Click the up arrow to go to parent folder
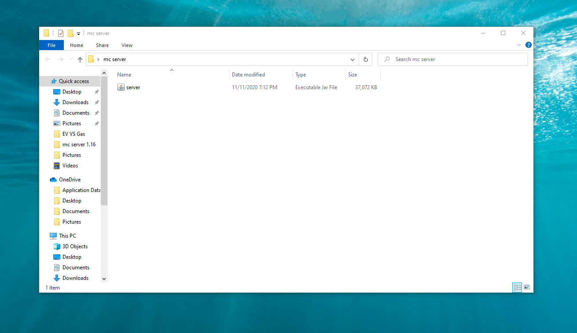Image resolution: width=577 pixels, height=333 pixels. point(80,59)
